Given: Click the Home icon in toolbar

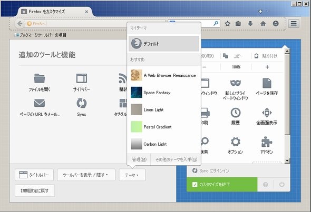Looking at the screenshot, I should coord(263,24).
